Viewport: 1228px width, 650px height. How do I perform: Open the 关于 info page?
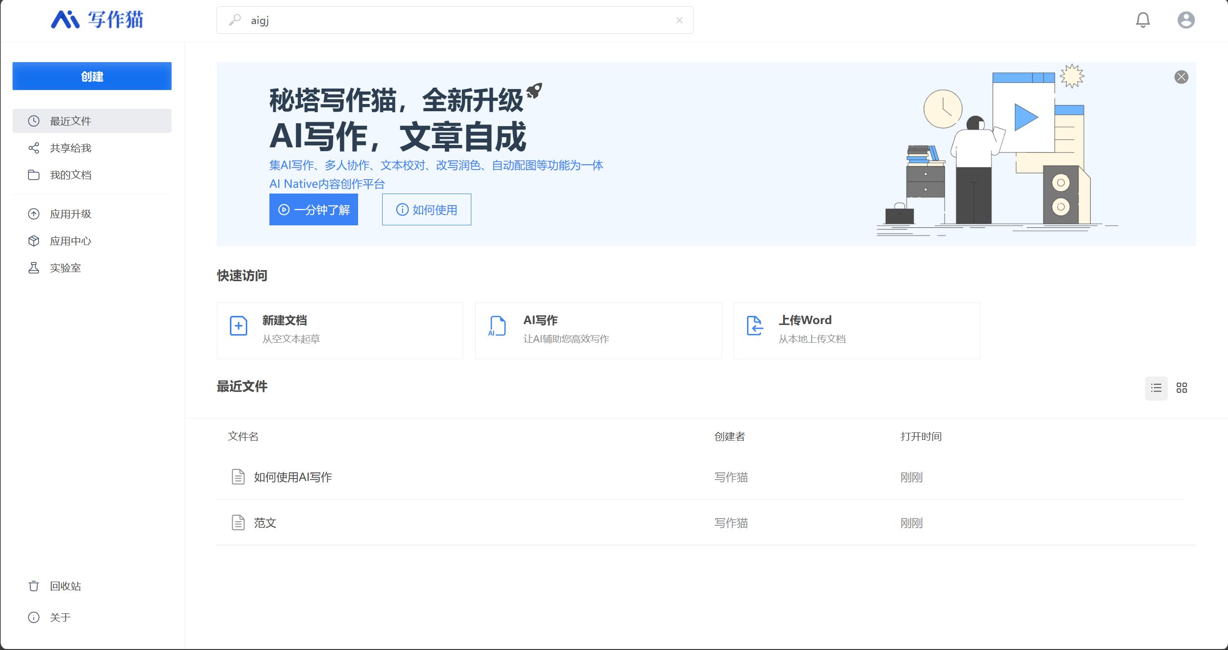click(60, 617)
